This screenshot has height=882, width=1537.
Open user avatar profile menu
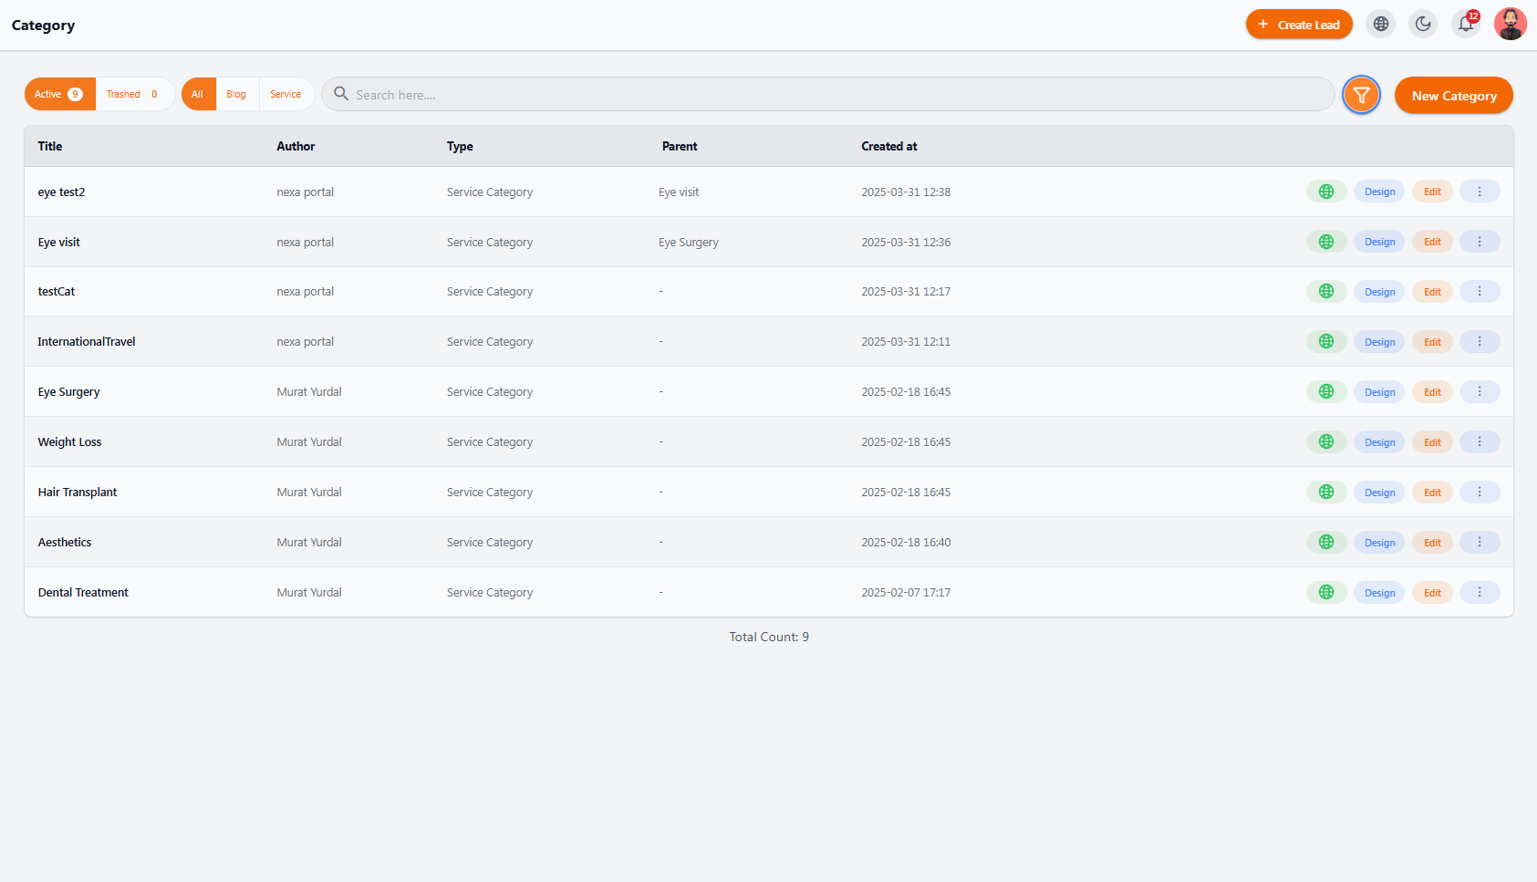pyautogui.click(x=1510, y=25)
